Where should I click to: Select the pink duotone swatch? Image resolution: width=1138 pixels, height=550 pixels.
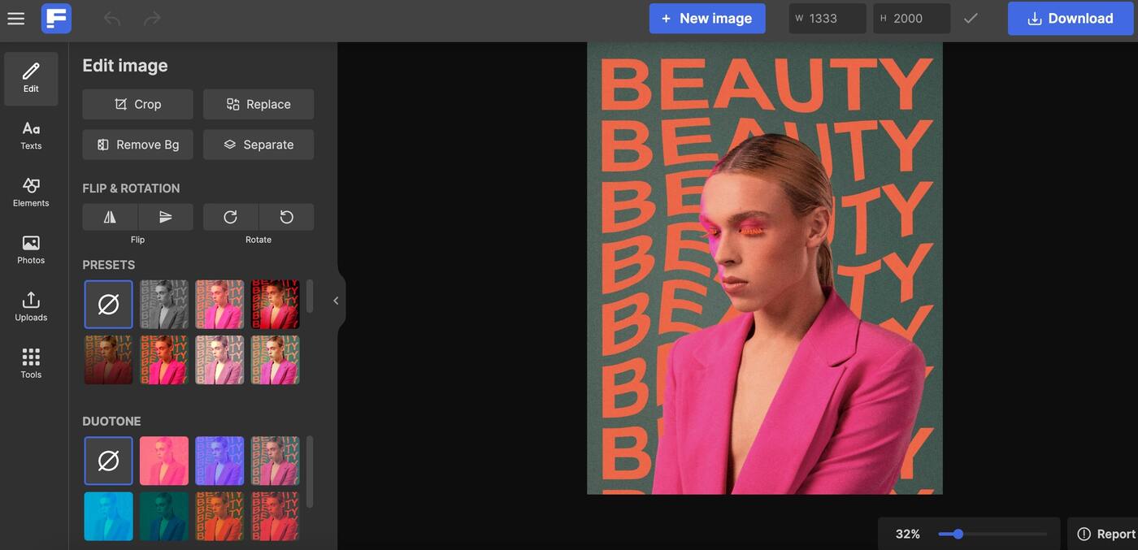pos(163,460)
